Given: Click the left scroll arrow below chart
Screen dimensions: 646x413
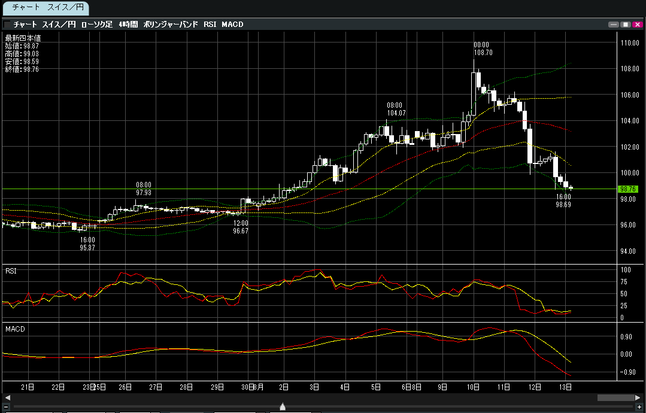Looking at the screenshot, I should click(7, 397).
